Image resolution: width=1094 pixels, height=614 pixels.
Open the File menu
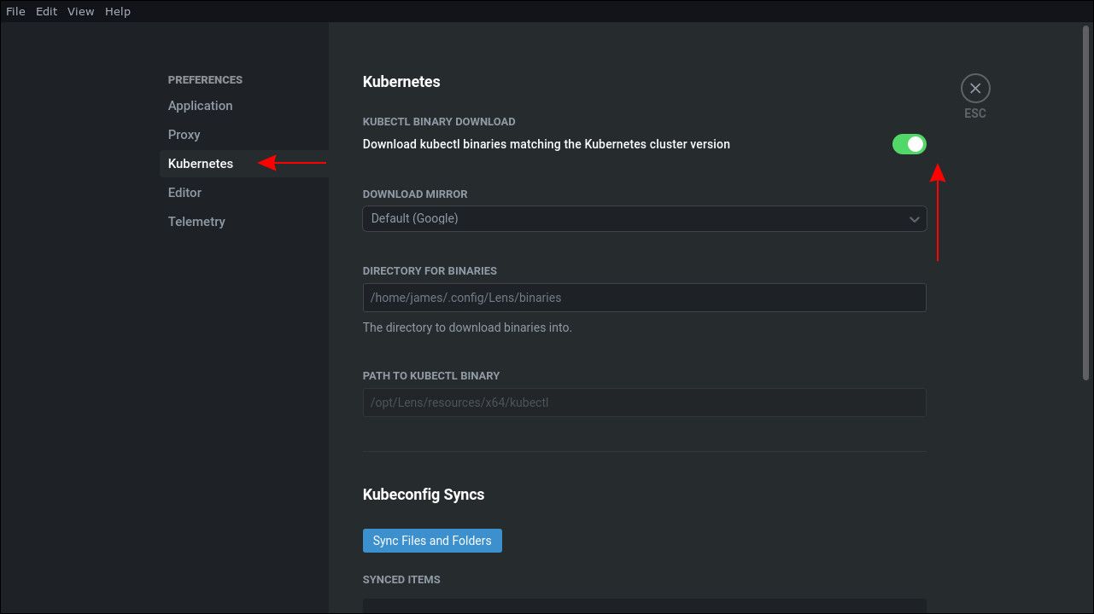(15, 11)
